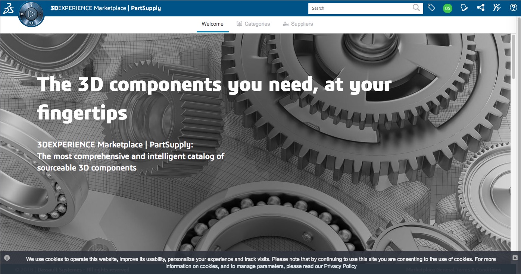
Task: Click the share icon in the top bar
Action: tap(481, 7)
